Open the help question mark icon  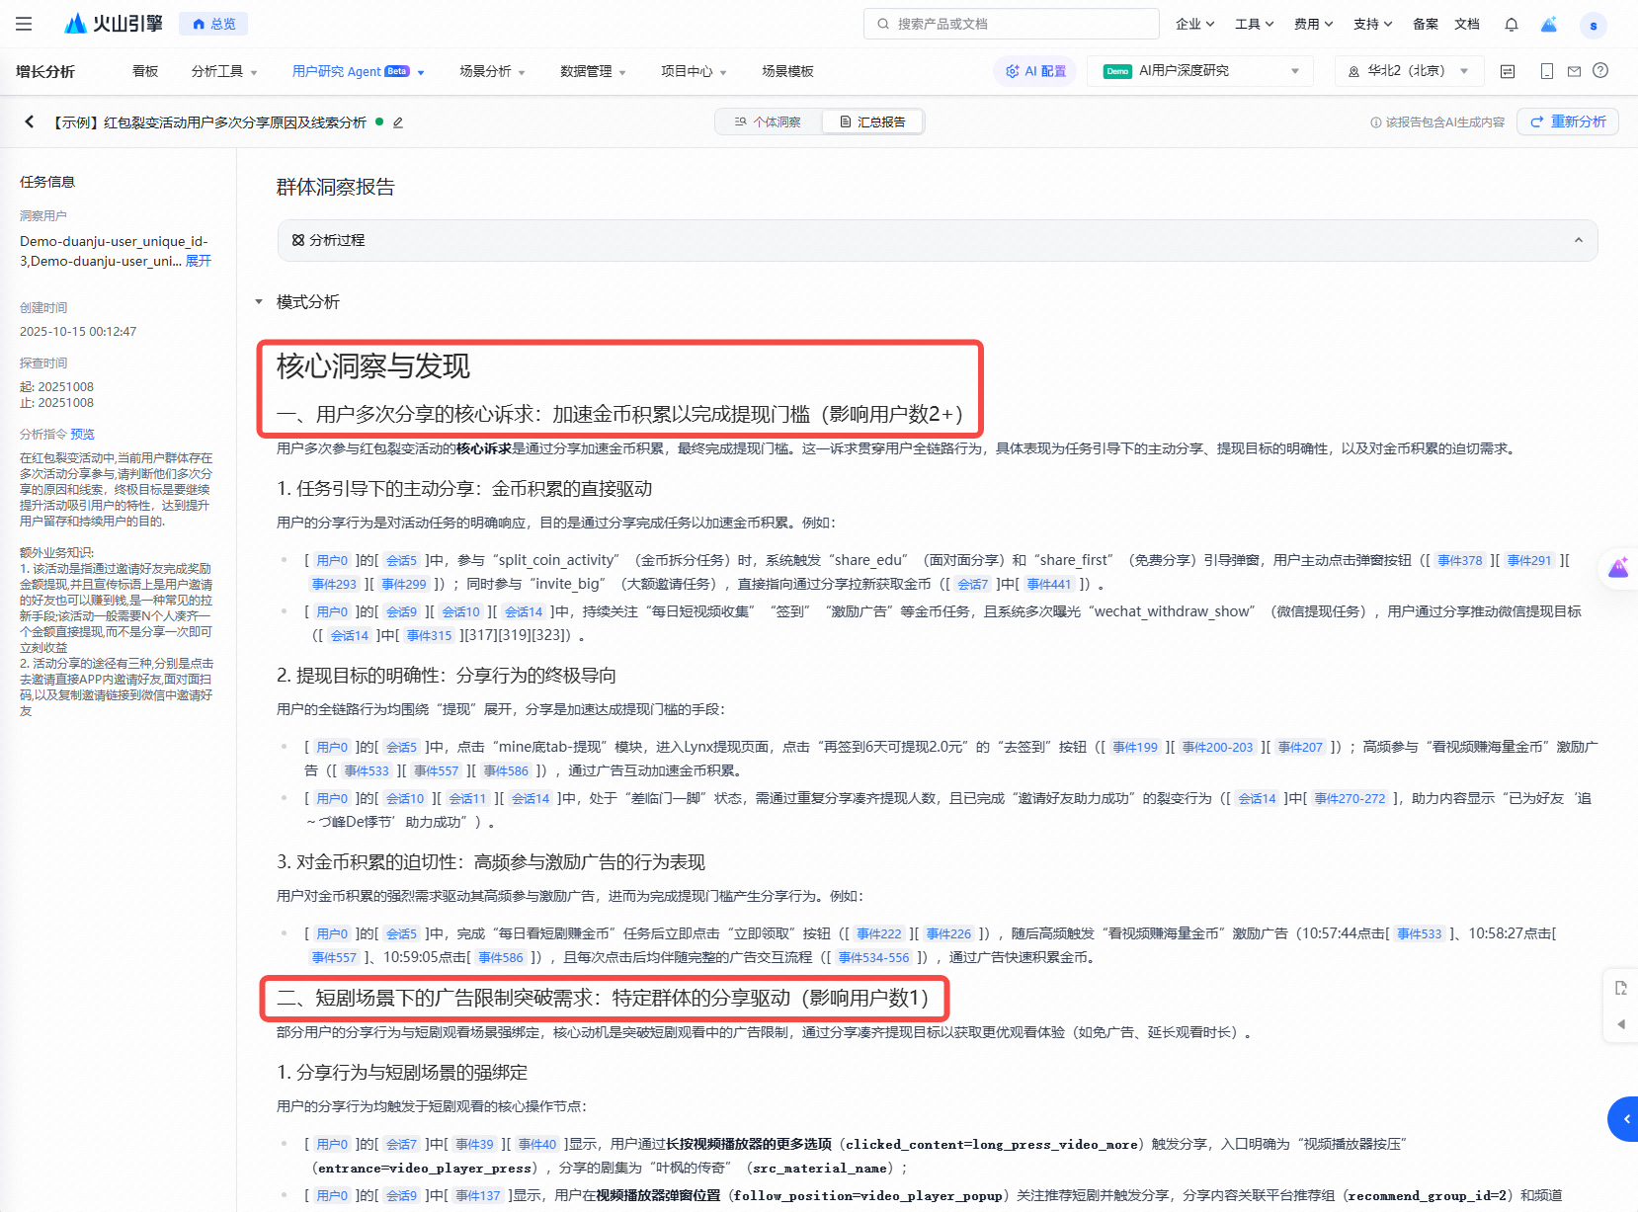click(1600, 70)
